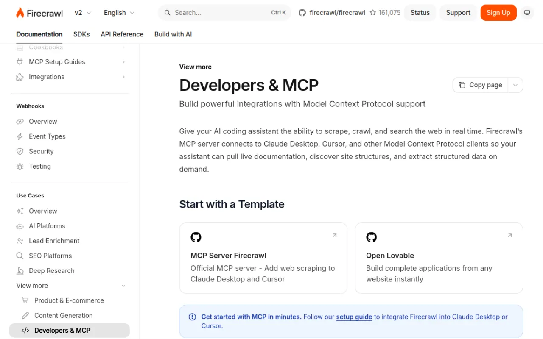Open the Status page
This screenshot has width=543, height=339.
click(420, 13)
